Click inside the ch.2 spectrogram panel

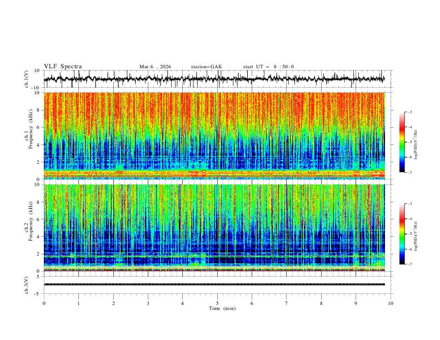pos(214,228)
